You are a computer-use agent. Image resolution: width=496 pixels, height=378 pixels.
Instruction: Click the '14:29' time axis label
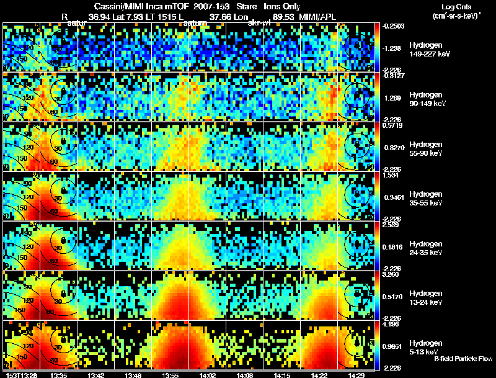click(356, 375)
